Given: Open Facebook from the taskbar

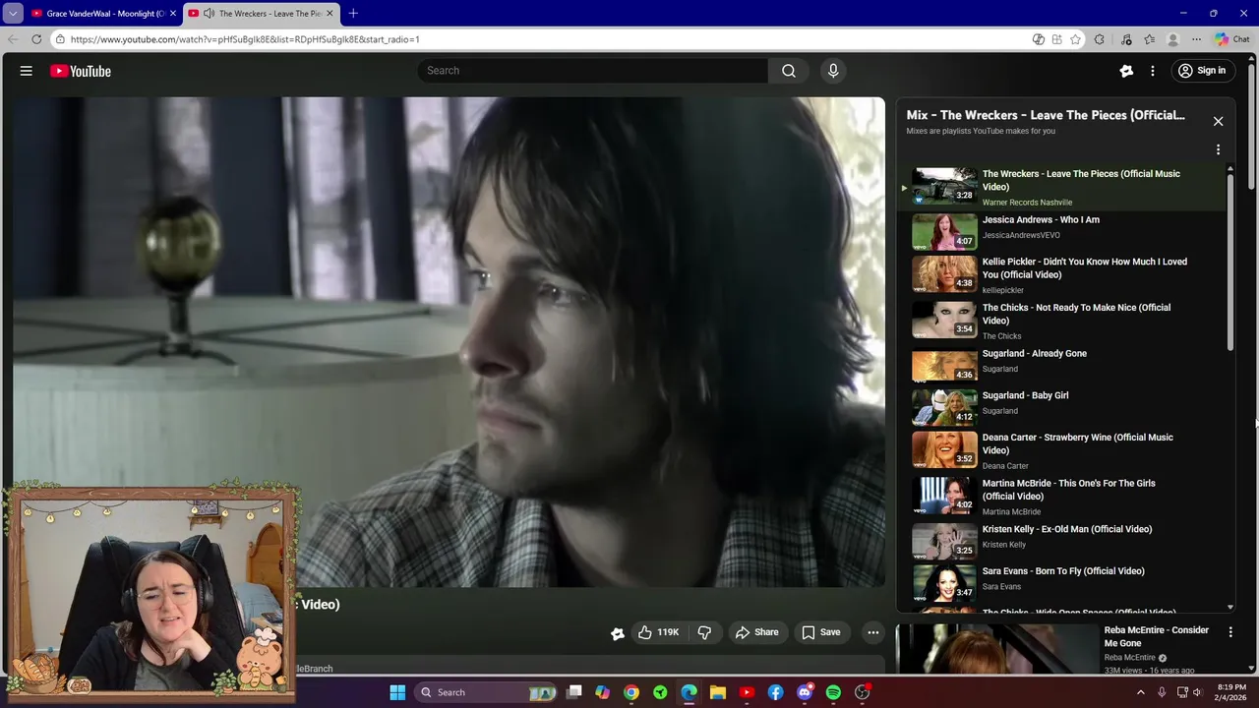Looking at the screenshot, I should click(776, 692).
